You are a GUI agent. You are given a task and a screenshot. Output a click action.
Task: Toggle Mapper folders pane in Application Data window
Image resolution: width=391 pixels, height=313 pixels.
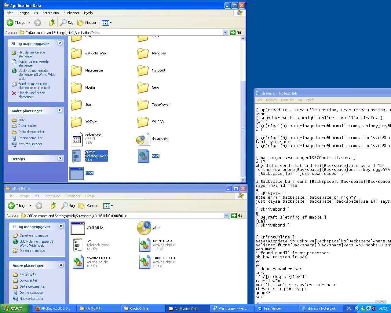click(x=87, y=23)
